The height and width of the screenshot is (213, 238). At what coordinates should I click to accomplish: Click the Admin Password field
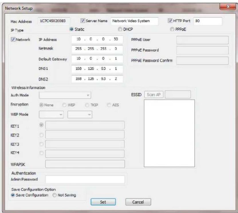[85, 179]
